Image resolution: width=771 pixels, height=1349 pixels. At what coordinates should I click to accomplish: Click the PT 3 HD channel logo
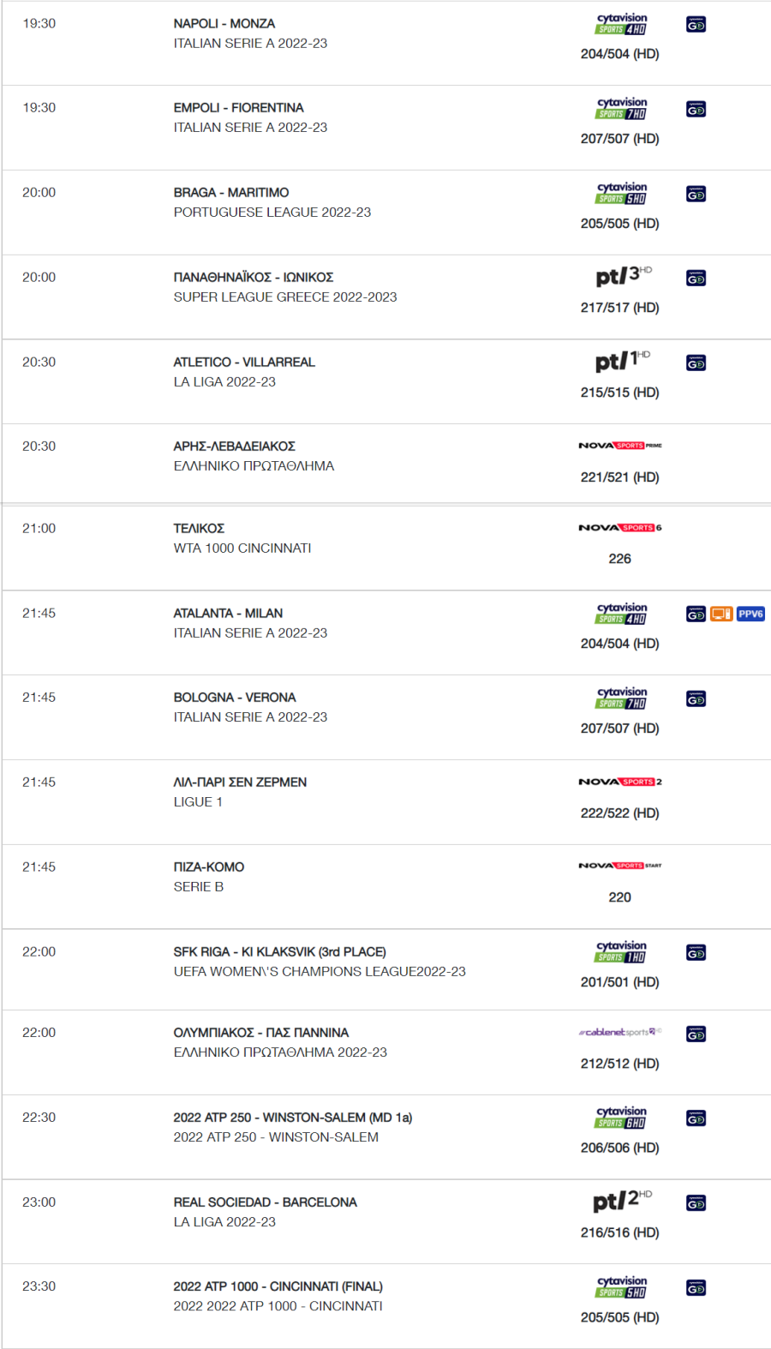[x=624, y=276]
